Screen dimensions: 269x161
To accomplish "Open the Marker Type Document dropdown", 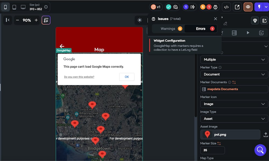I will coord(234,74).
